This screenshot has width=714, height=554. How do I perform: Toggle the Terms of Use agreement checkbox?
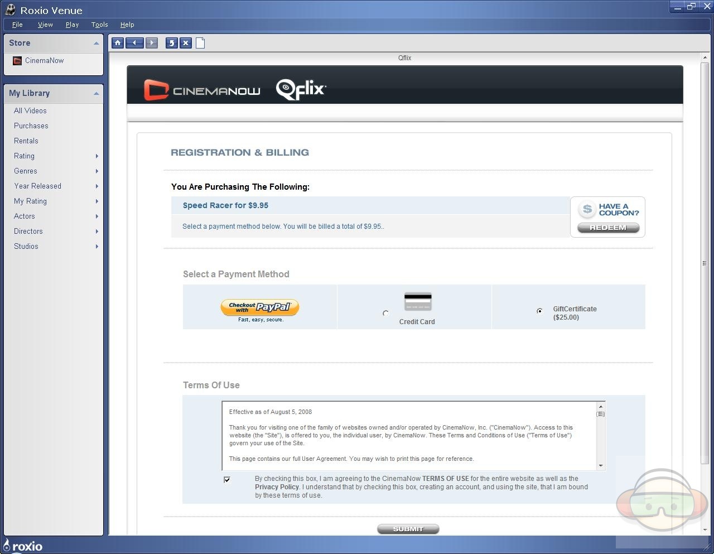[227, 480]
